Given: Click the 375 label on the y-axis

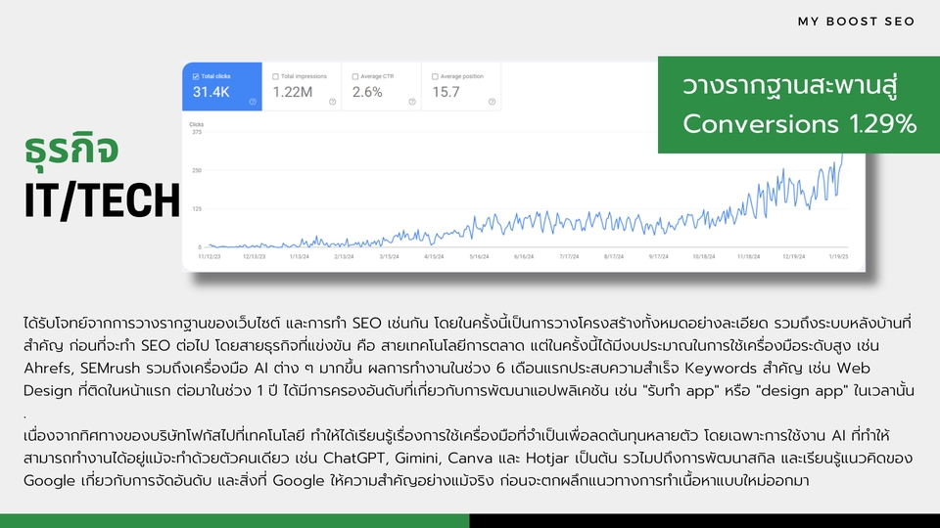Looking at the screenshot, I should point(197,133).
